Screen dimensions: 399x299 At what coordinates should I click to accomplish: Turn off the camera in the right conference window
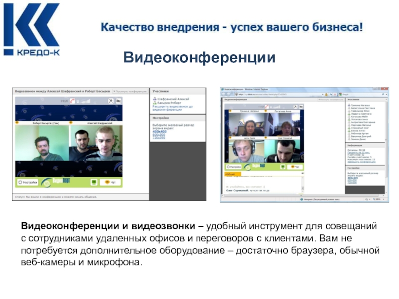pyautogui.click(x=301, y=107)
